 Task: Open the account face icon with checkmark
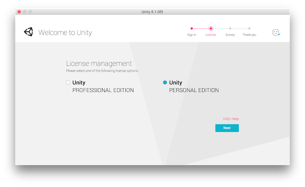point(276,32)
